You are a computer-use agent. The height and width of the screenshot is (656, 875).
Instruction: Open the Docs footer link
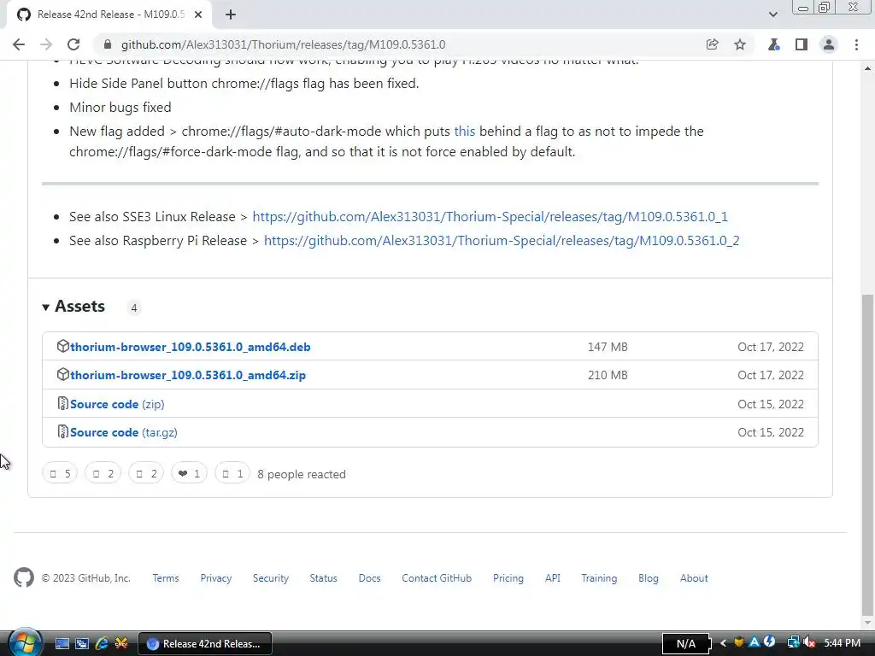[x=369, y=578]
